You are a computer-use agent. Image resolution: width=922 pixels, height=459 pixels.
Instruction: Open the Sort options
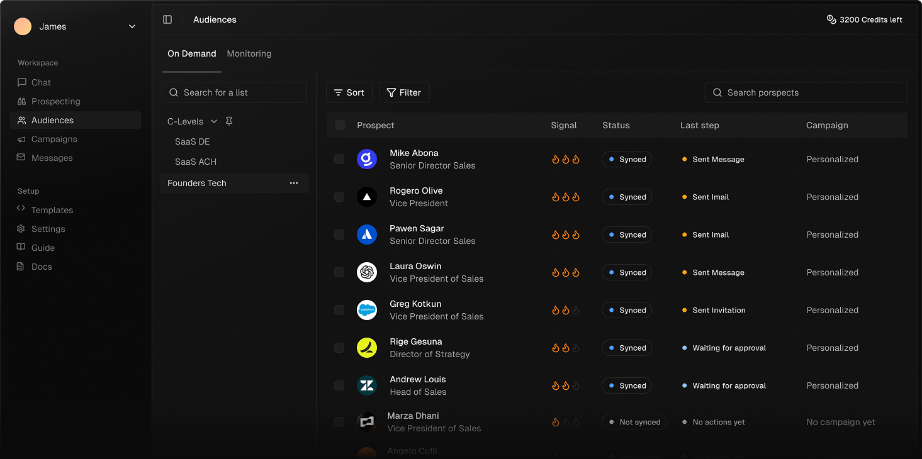pyautogui.click(x=349, y=92)
